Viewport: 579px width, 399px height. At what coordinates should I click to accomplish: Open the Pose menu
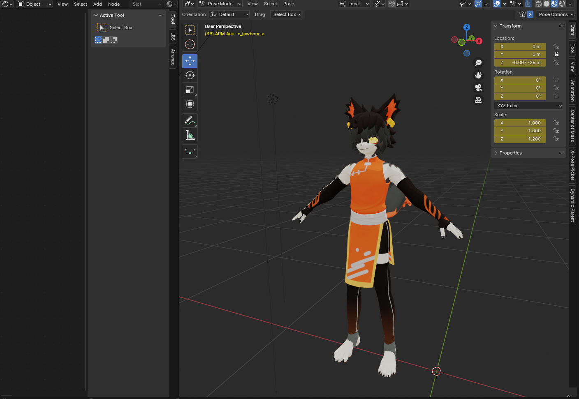point(289,4)
